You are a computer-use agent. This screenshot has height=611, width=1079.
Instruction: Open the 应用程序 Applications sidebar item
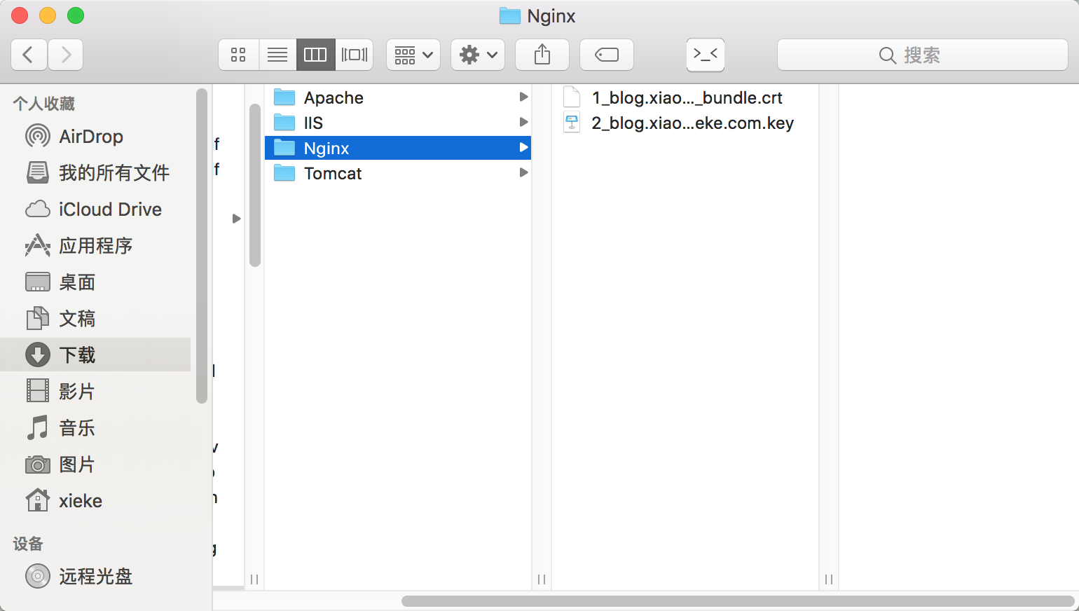pos(95,246)
